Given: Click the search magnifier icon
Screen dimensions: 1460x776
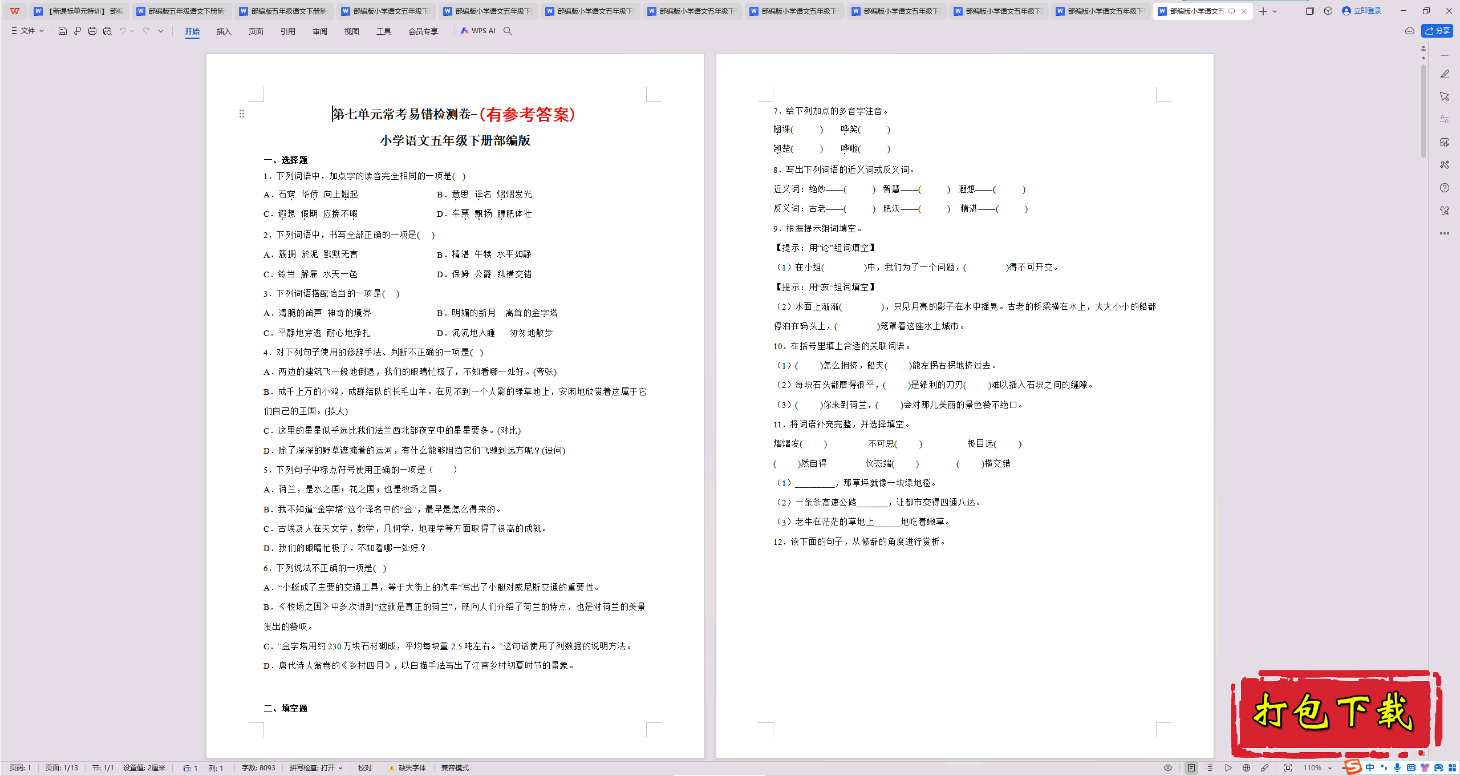Looking at the screenshot, I should click(508, 31).
